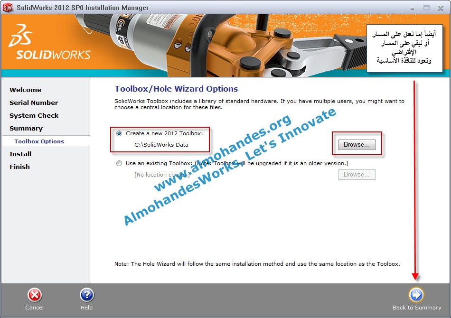Switch to the System Check step

34,116
